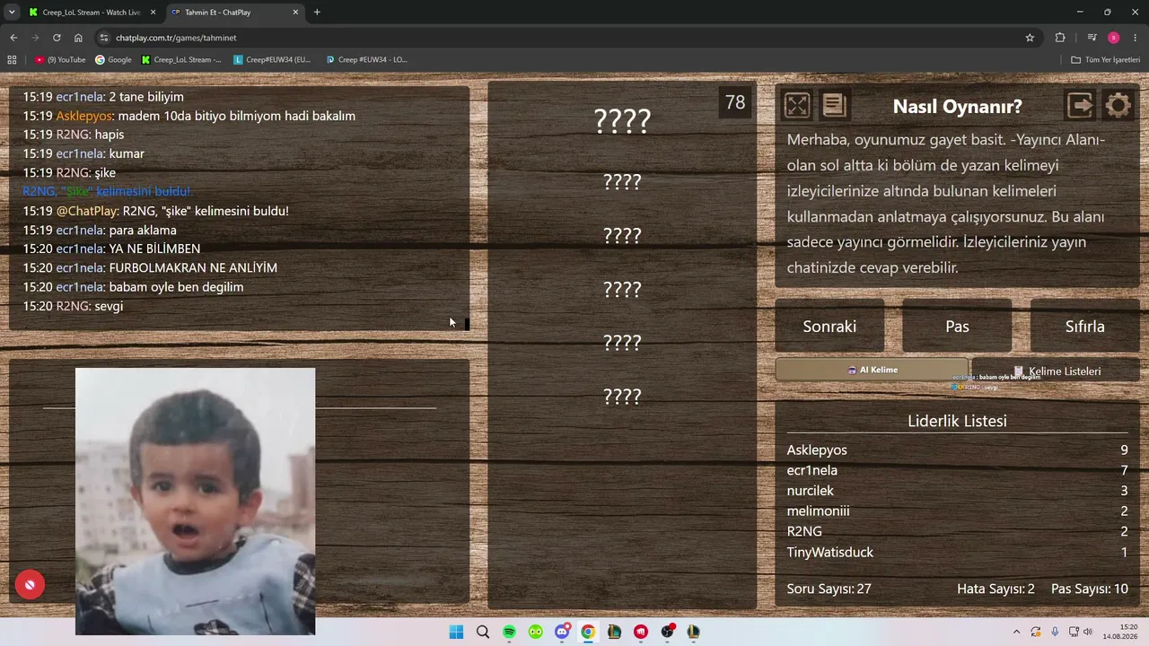Expand hidden system tray icons chevron
The height and width of the screenshot is (646, 1149).
pyautogui.click(x=1016, y=632)
